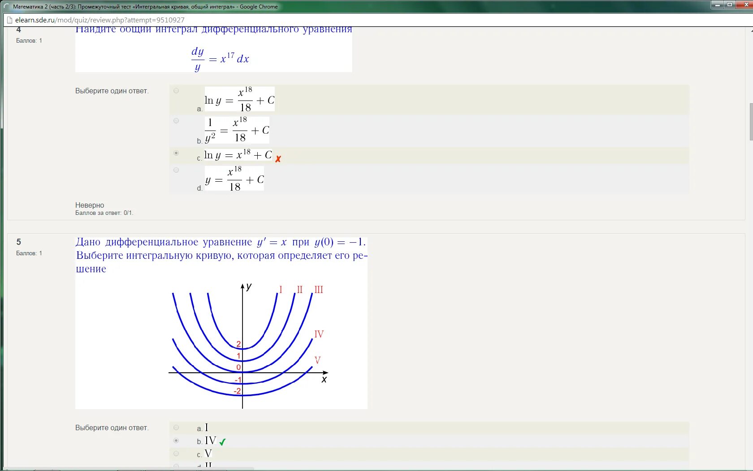Click the formula y = x^18/18 + C
Viewport: 753px width, 471px height.
234,179
